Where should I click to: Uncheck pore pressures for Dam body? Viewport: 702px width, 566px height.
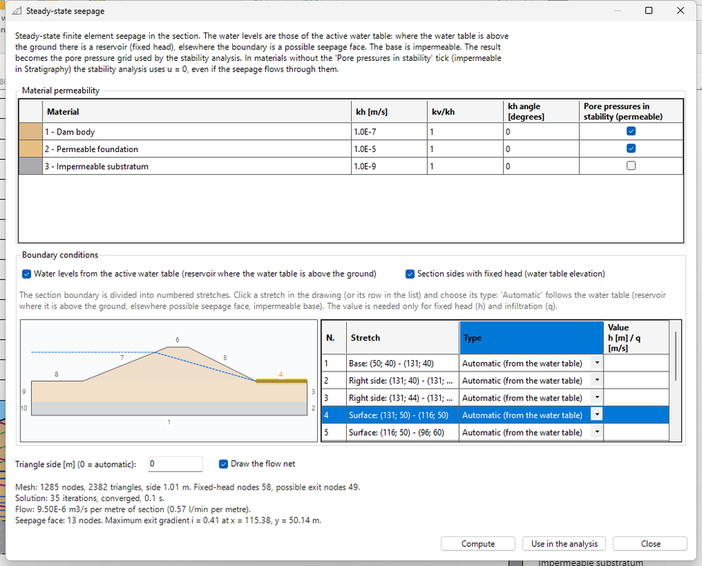(631, 131)
